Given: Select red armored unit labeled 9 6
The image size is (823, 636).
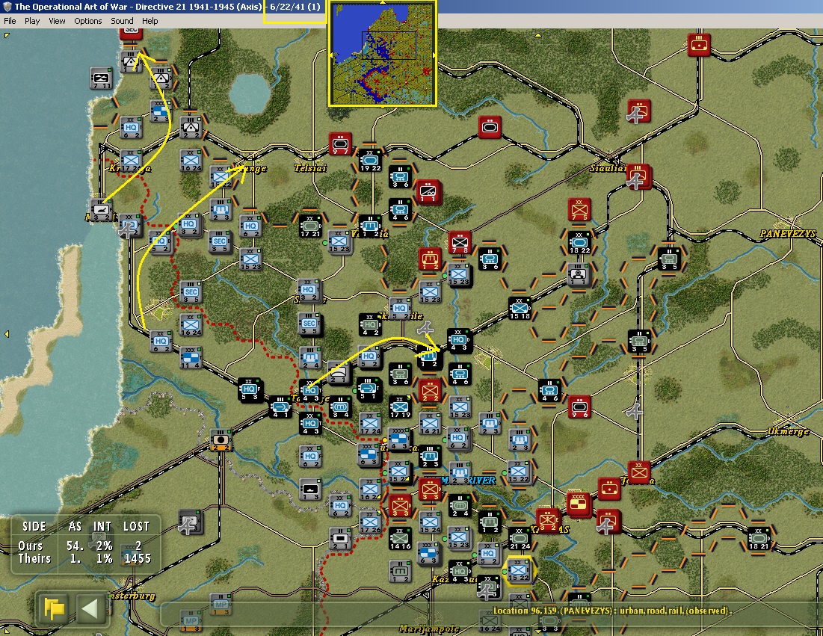Looking at the screenshot, I should [x=579, y=407].
